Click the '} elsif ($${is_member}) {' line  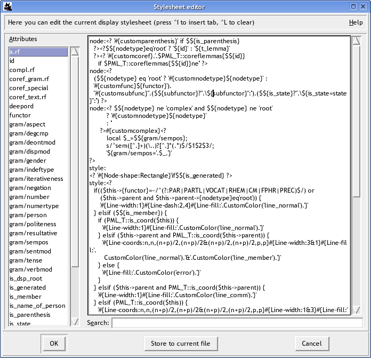coord(131,213)
